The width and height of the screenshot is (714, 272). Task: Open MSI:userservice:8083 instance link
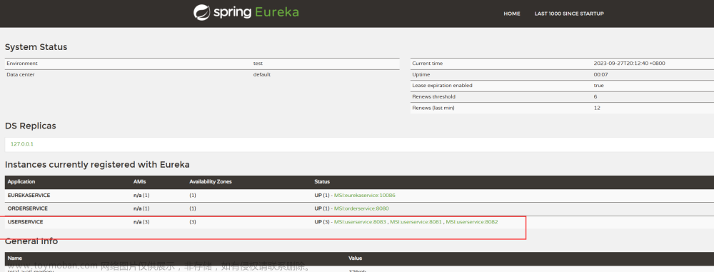coord(360,222)
